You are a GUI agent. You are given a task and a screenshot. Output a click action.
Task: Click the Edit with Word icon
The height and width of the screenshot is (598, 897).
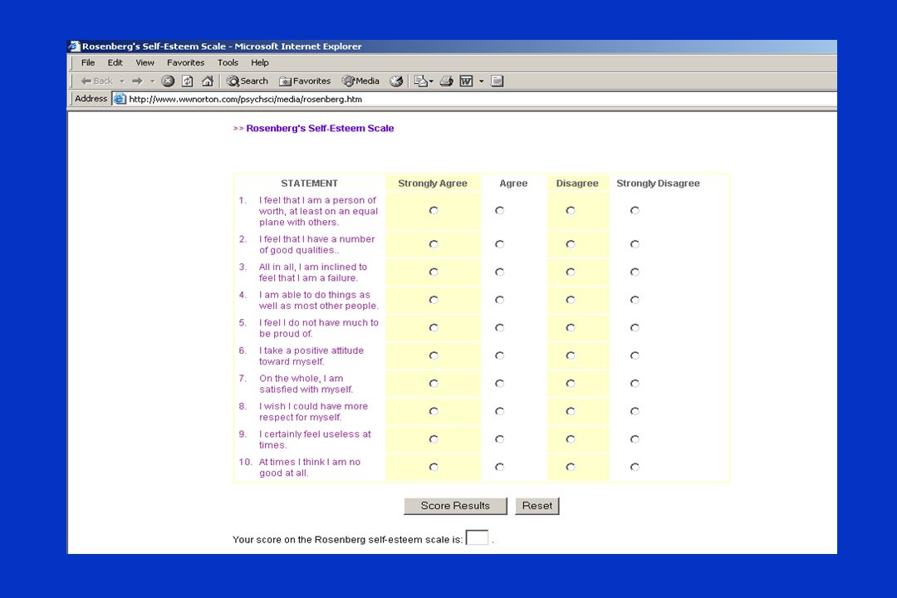pyautogui.click(x=466, y=81)
